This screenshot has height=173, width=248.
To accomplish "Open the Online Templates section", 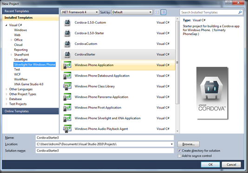I will coord(30,111).
